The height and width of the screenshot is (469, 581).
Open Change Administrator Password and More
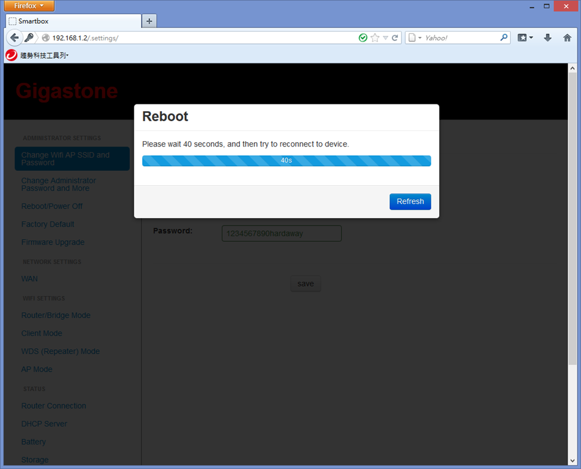coord(59,184)
